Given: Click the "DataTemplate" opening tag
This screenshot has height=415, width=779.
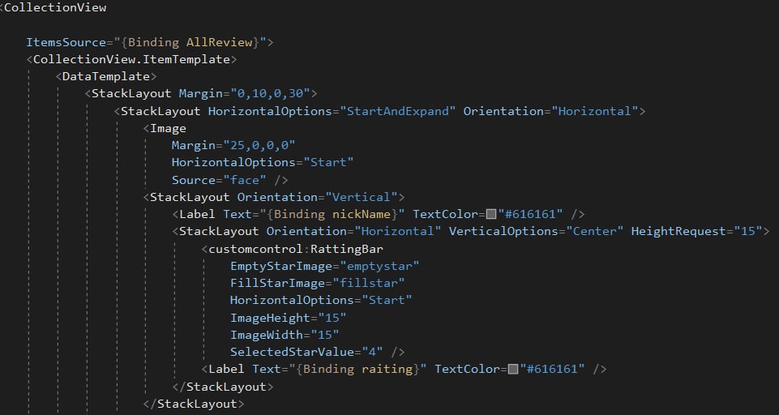Looking at the screenshot, I should [106, 76].
